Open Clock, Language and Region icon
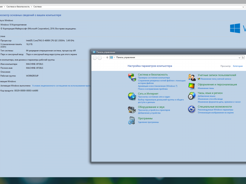Image resolution: width=246 pixels, height=184 pixels. click(x=192, y=96)
